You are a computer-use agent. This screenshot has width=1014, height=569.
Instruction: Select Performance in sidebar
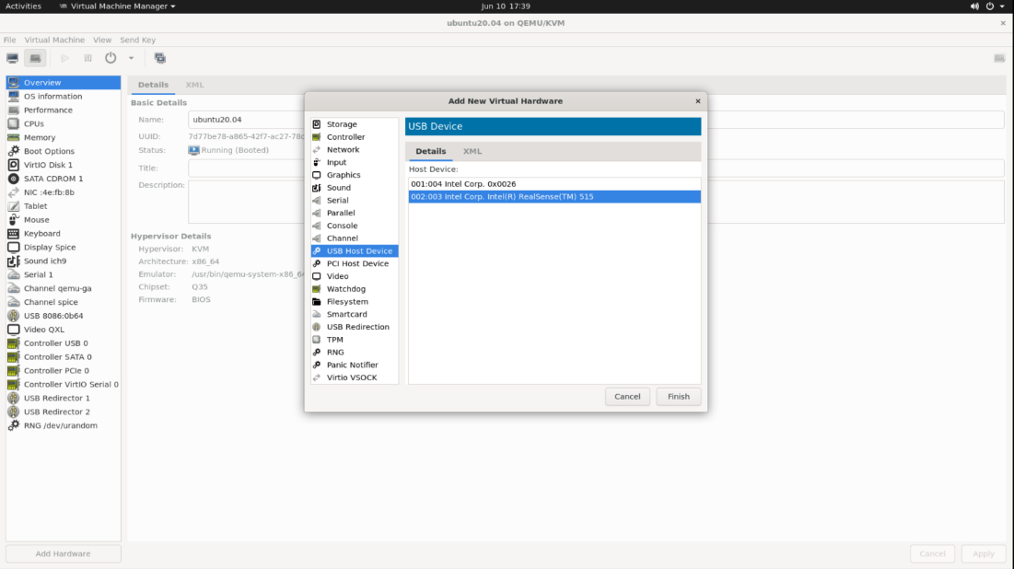pyautogui.click(x=64, y=110)
